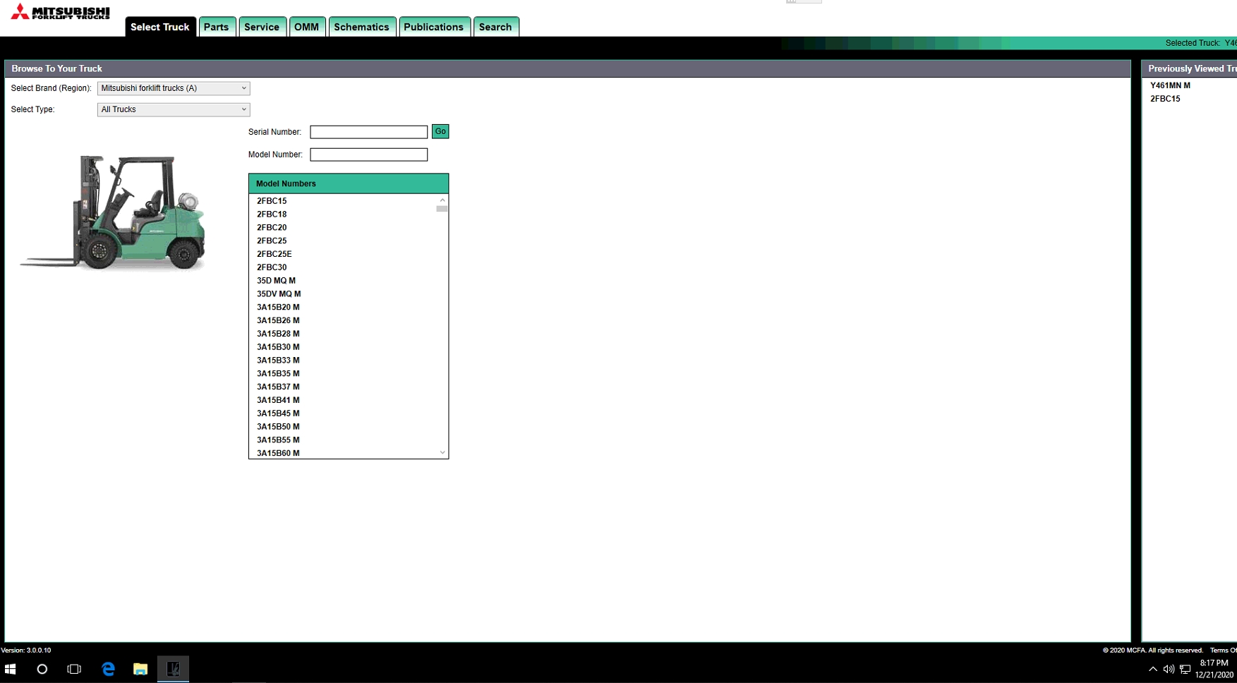
Task: Select model 2FBC15 in Model Numbers list
Action: click(x=272, y=201)
